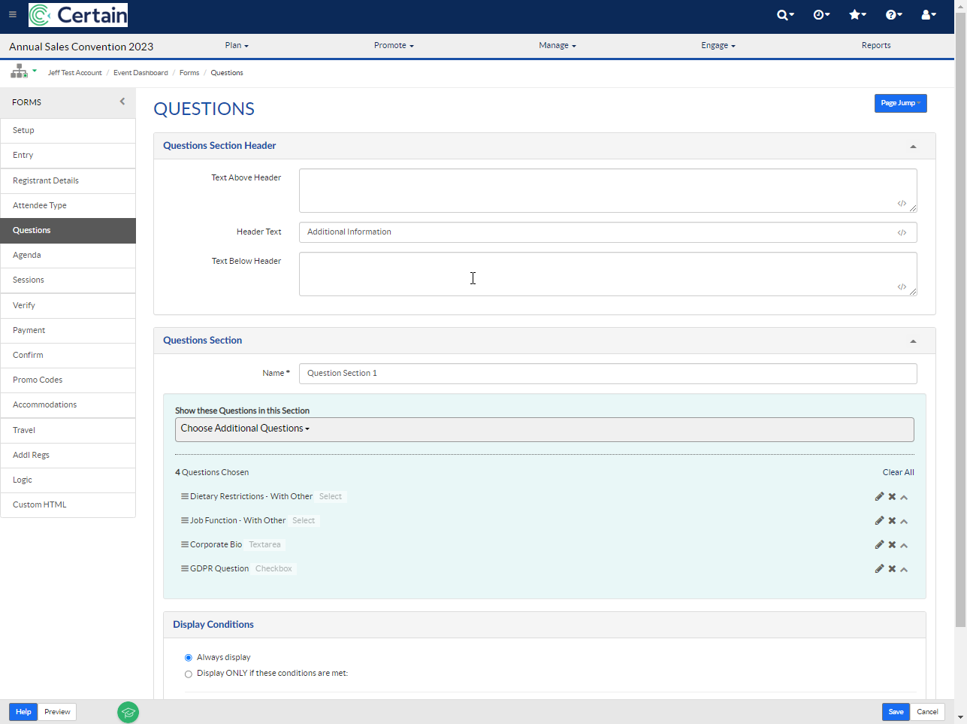The image size is (967, 724).
Task: Open the Page Jump dropdown
Action: click(x=900, y=103)
